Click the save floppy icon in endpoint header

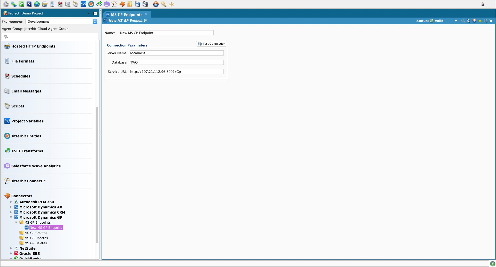click(468, 21)
